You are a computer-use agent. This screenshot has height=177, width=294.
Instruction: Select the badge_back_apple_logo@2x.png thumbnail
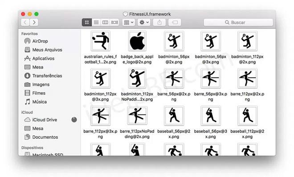click(137, 41)
